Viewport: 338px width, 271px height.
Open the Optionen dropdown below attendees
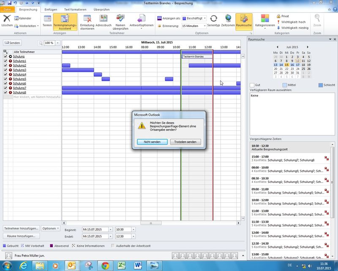pyautogui.click(x=51, y=228)
